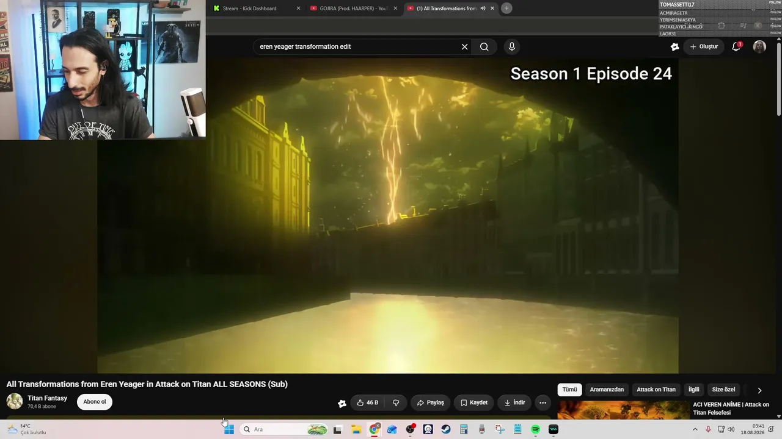The image size is (782, 439).
Task: Click the Paylaş share button
Action: (x=430, y=402)
